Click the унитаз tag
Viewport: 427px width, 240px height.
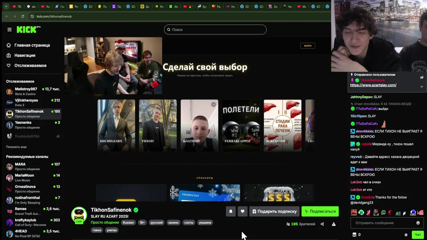click(x=111, y=230)
